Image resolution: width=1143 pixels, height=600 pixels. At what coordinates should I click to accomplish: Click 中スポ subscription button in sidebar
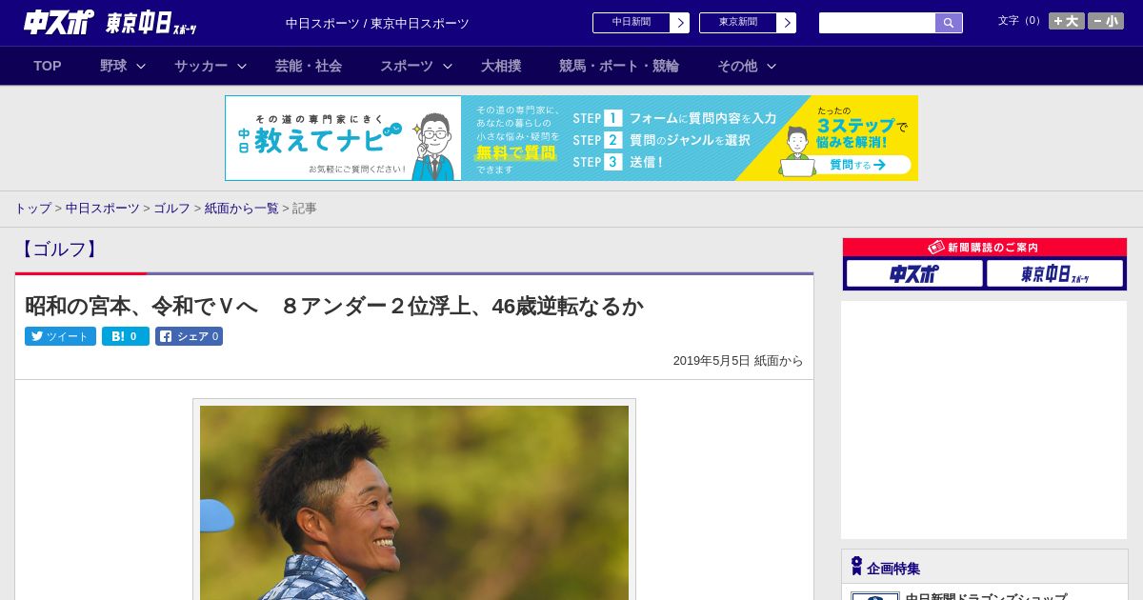914,273
